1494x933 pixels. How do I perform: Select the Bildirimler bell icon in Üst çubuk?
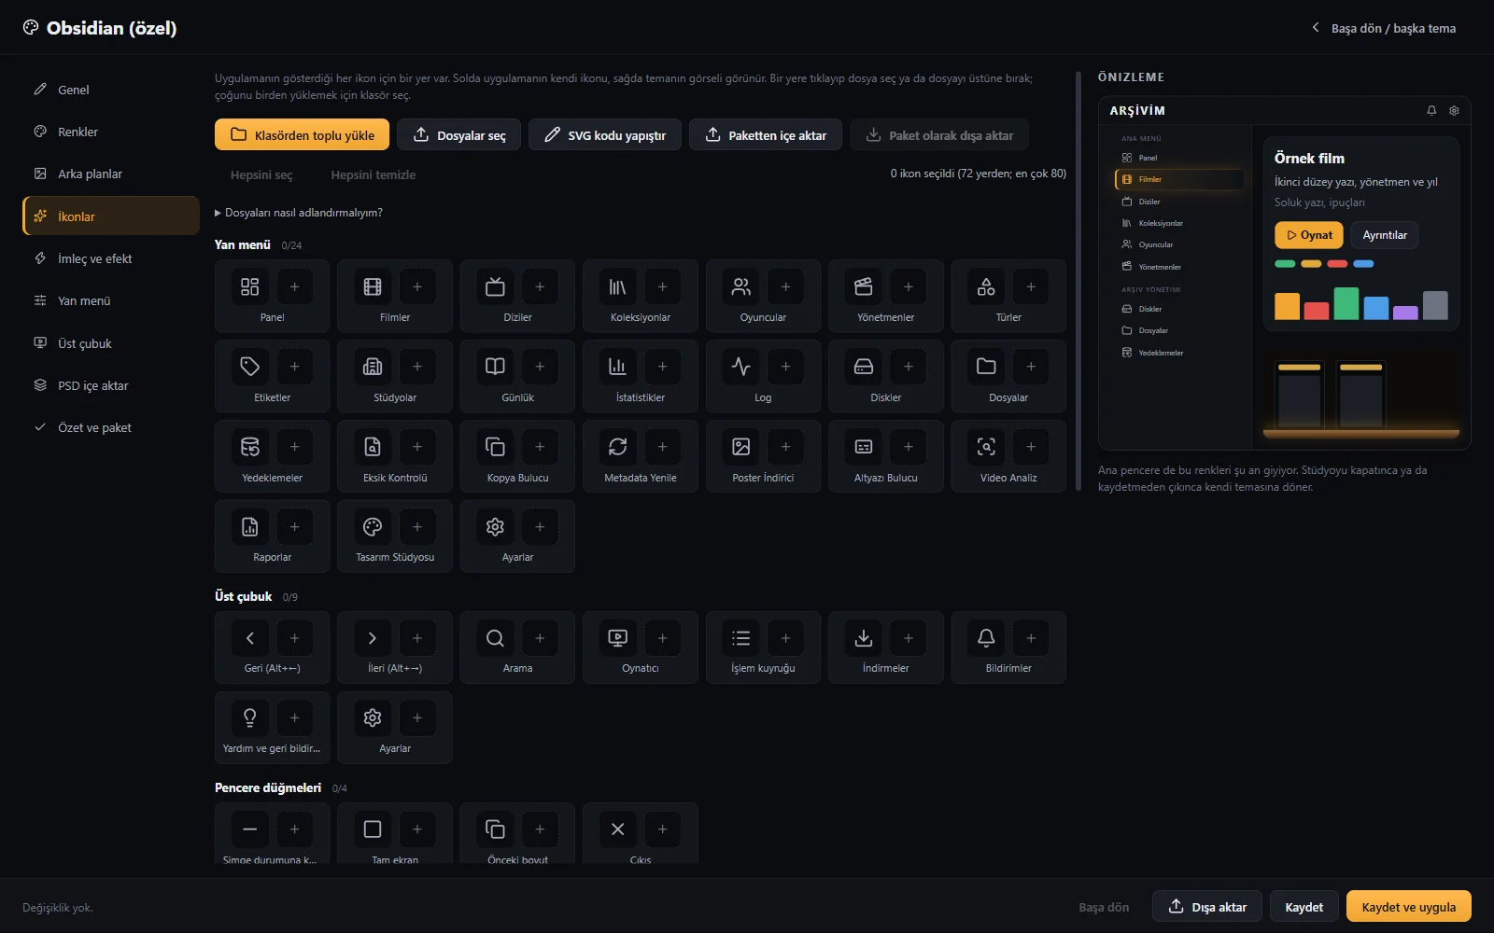click(986, 638)
